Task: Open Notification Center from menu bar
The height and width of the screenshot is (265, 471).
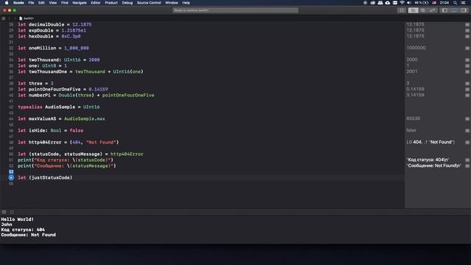Action: (463, 3)
